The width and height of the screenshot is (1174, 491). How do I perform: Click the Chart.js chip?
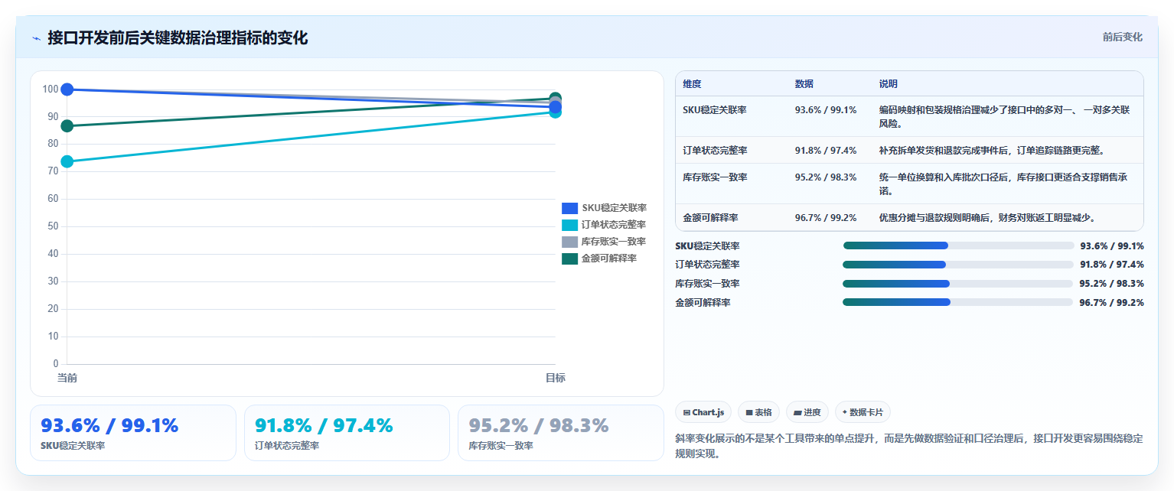tap(703, 412)
